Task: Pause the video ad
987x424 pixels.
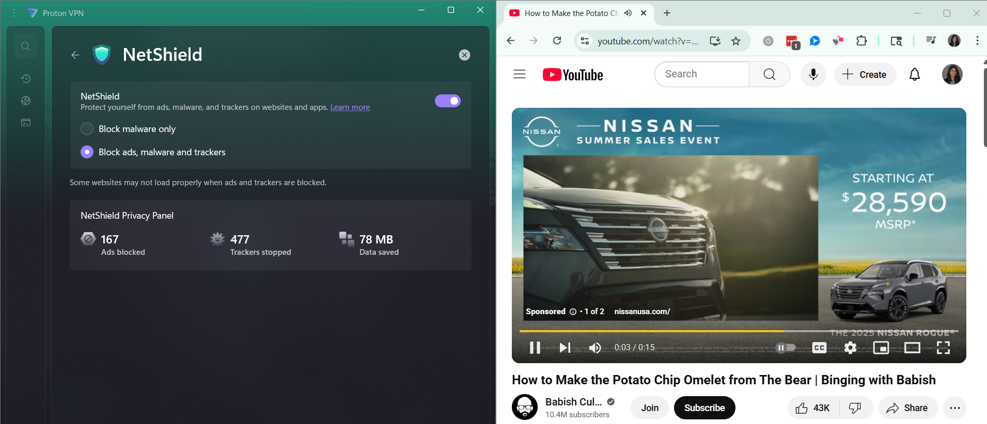Action: point(535,348)
